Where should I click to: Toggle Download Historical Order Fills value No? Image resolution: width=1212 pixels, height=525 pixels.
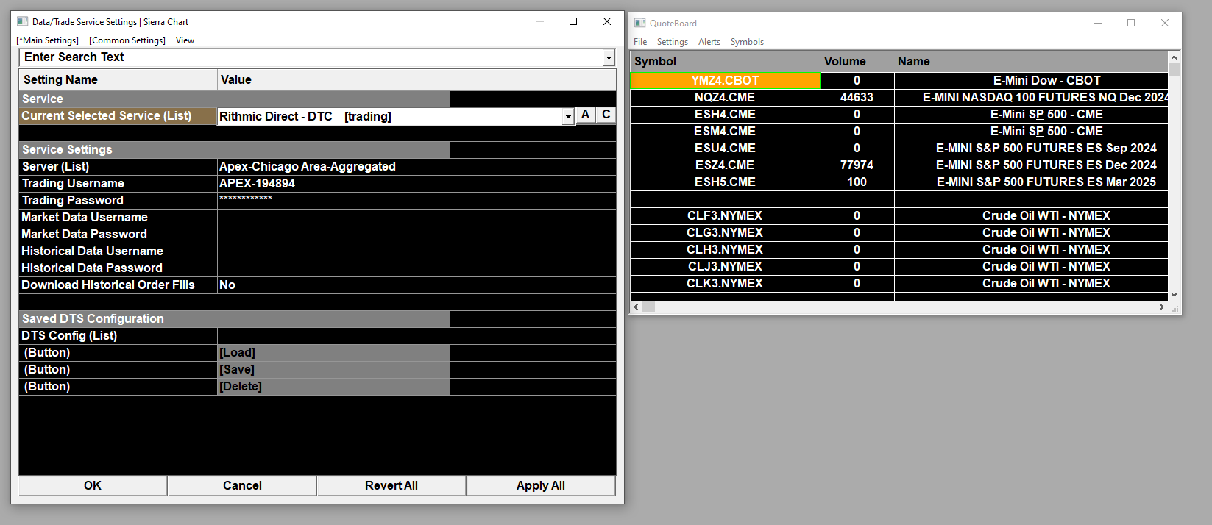(x=333, y=285)
